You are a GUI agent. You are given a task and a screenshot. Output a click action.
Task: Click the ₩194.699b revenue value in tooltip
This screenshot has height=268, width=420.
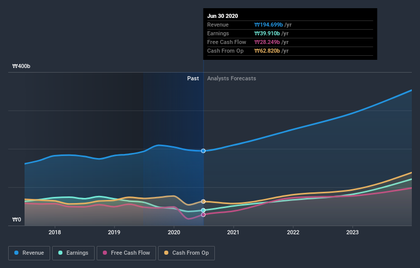[x=269, y=25]
